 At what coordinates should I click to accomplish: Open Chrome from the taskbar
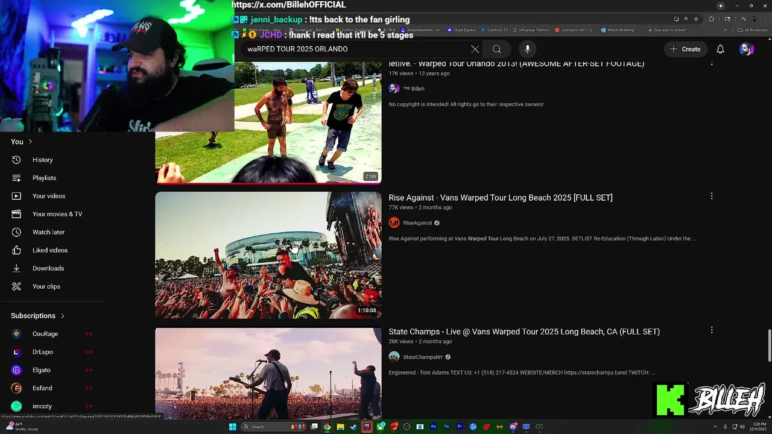(327, 427)
